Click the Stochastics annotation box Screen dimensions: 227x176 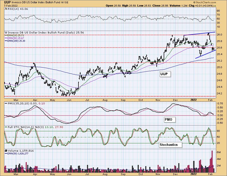(x=171, y=145)
